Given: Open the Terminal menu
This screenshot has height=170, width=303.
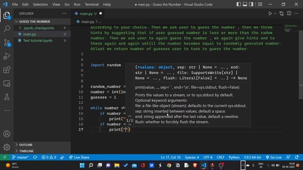Looking at the screenshot, I should pos(91,4).
